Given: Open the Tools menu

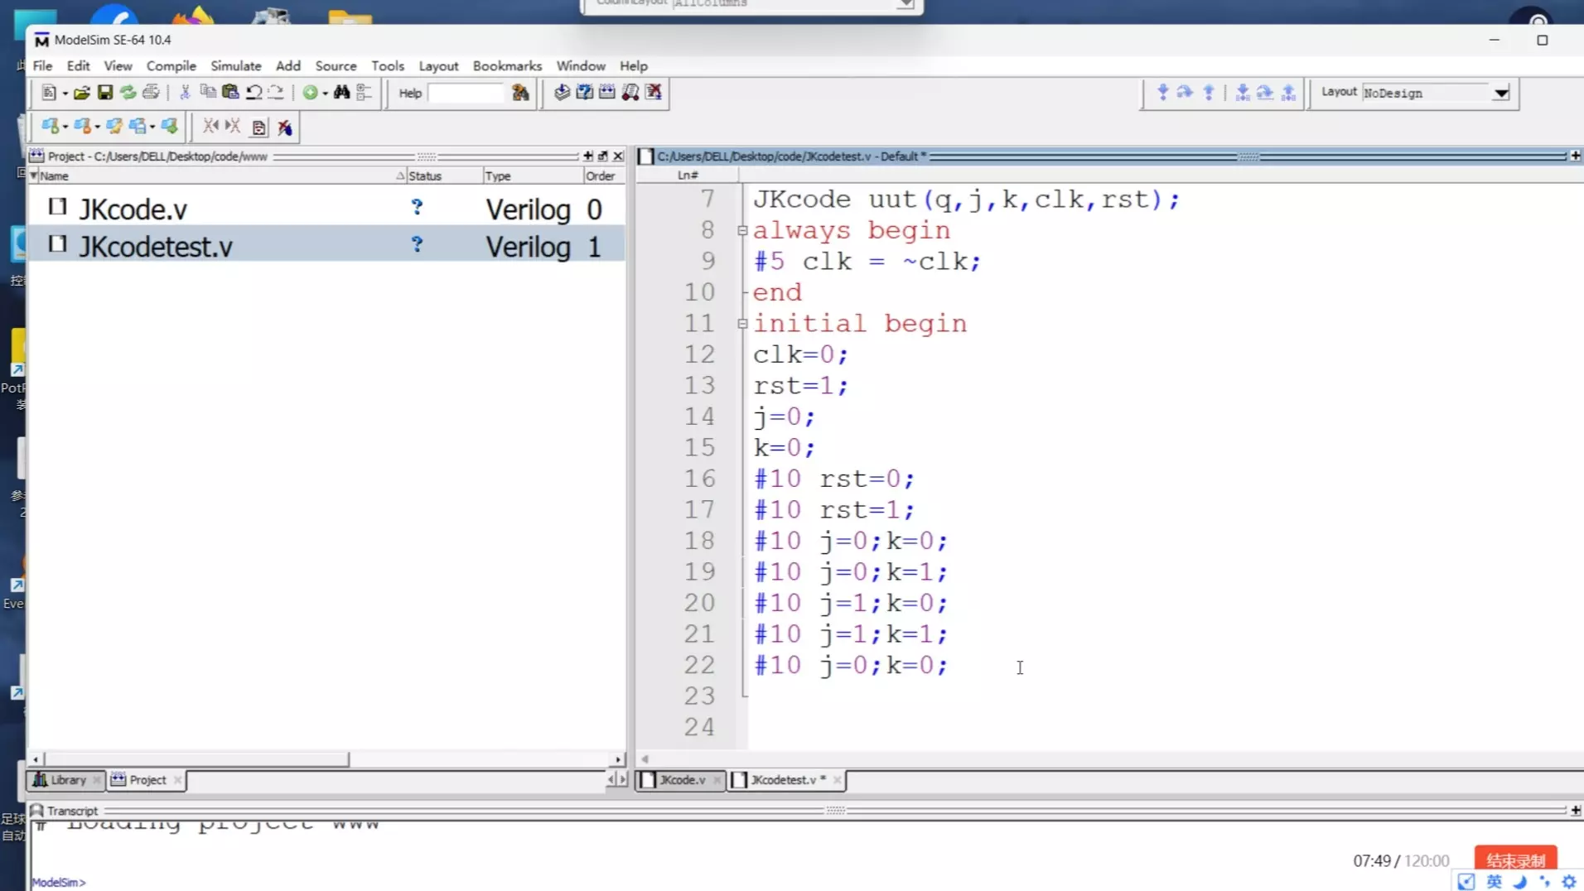Looking at the screenshot, I should click(x=387, y=65).
